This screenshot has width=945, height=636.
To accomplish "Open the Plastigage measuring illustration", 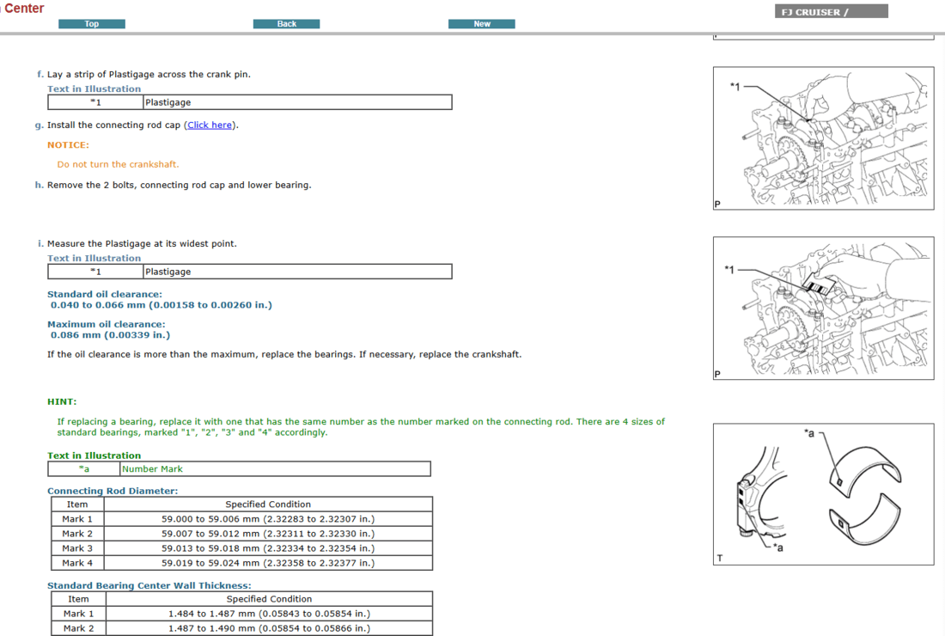I will point(822,308).
